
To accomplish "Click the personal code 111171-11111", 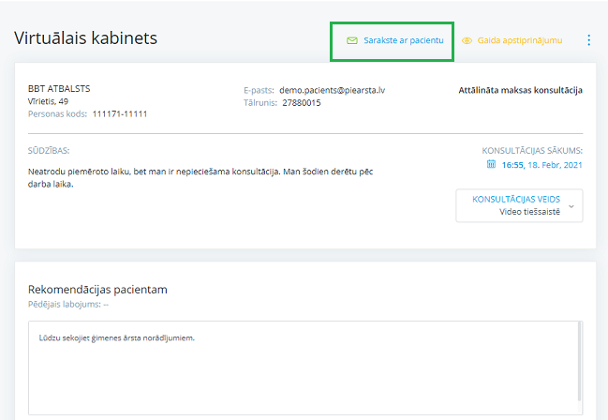I will tap(119, 113).
